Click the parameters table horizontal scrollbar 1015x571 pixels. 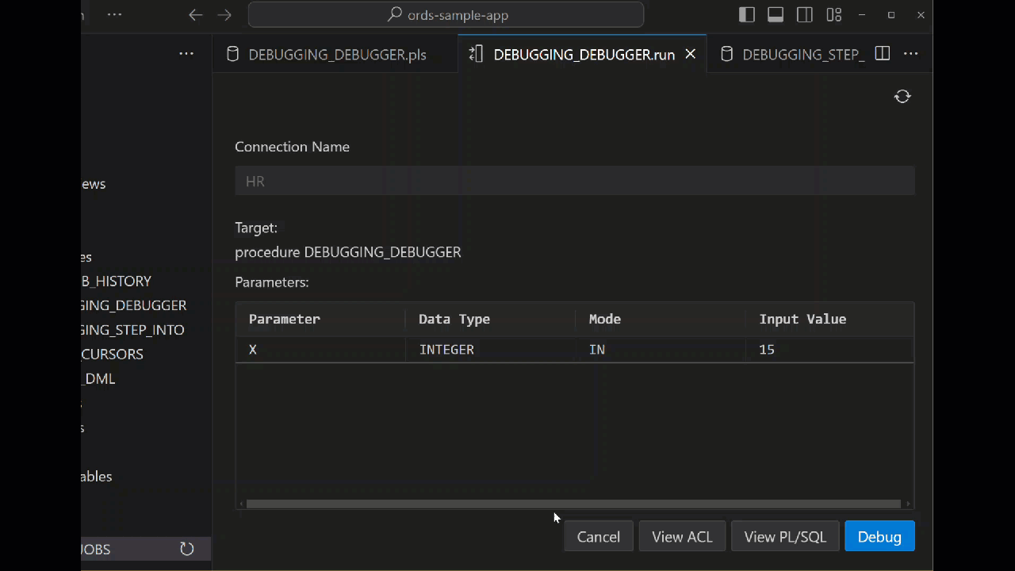click(573, 504)
